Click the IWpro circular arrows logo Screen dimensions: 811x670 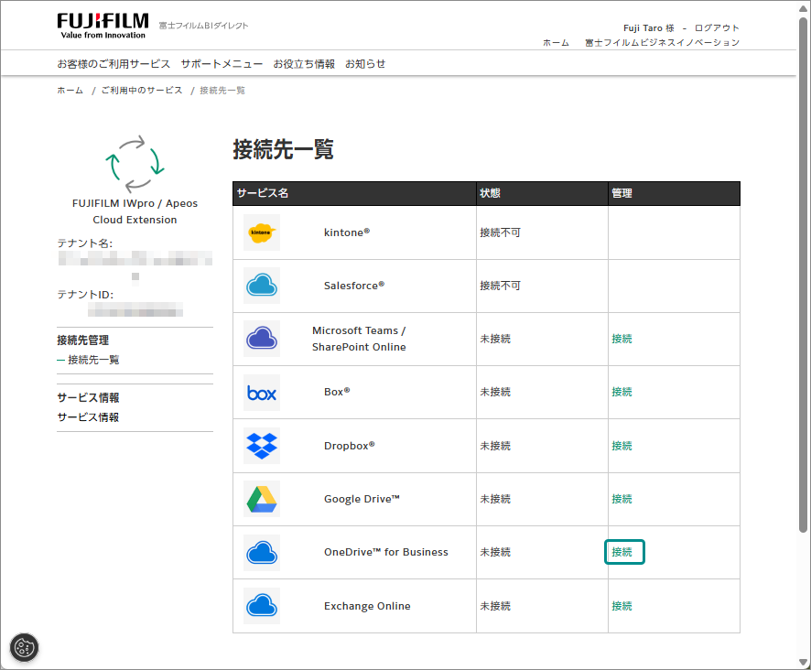(135, 164)
